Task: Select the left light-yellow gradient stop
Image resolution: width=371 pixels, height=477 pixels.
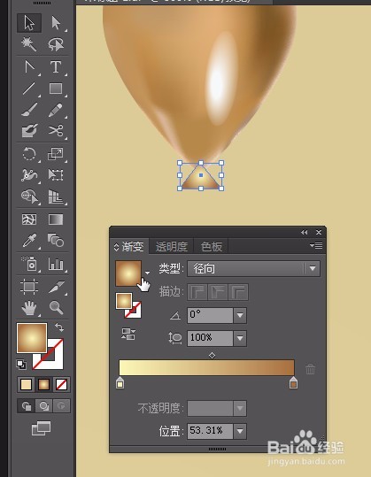Action: tap(120, 382)
